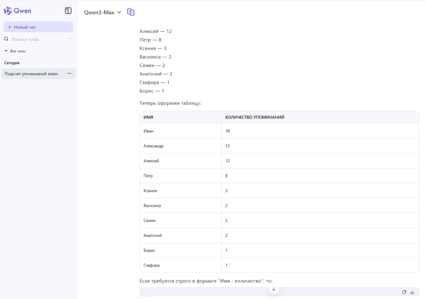Image resolution: width=425 pixels, height=299 pixels.
Task: Copy the code block contents
Action: pos(404,292)
